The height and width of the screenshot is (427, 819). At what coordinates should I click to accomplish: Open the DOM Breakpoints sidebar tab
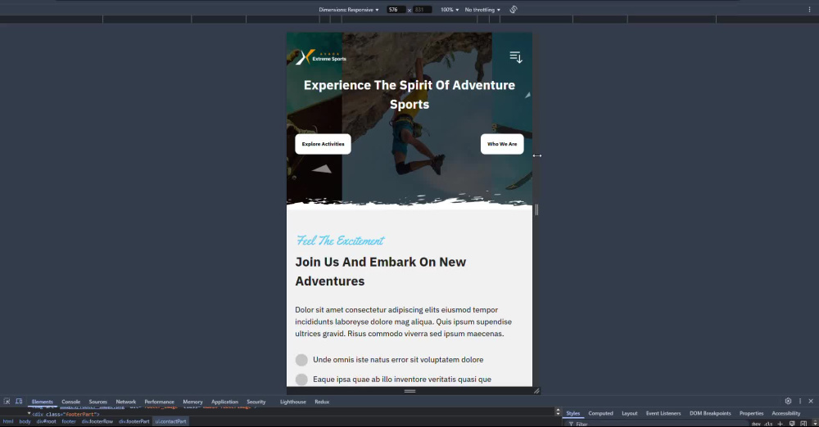[x=710, y=413]
